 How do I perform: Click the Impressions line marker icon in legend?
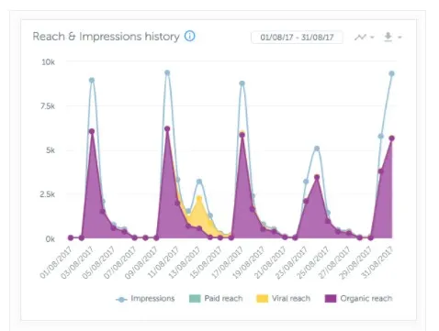(x=121, y=300)
